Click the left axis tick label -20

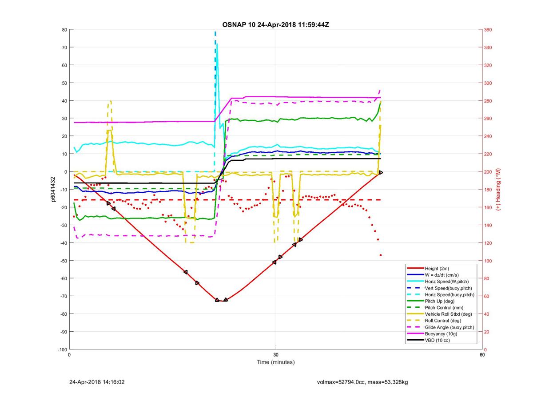click(x=64, y=207)
